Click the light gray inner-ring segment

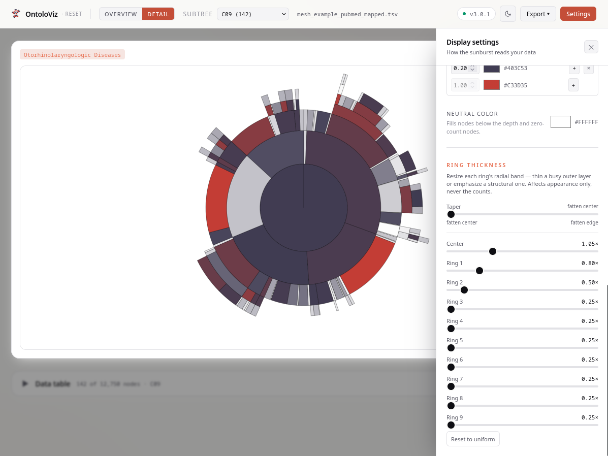[245, 197]
